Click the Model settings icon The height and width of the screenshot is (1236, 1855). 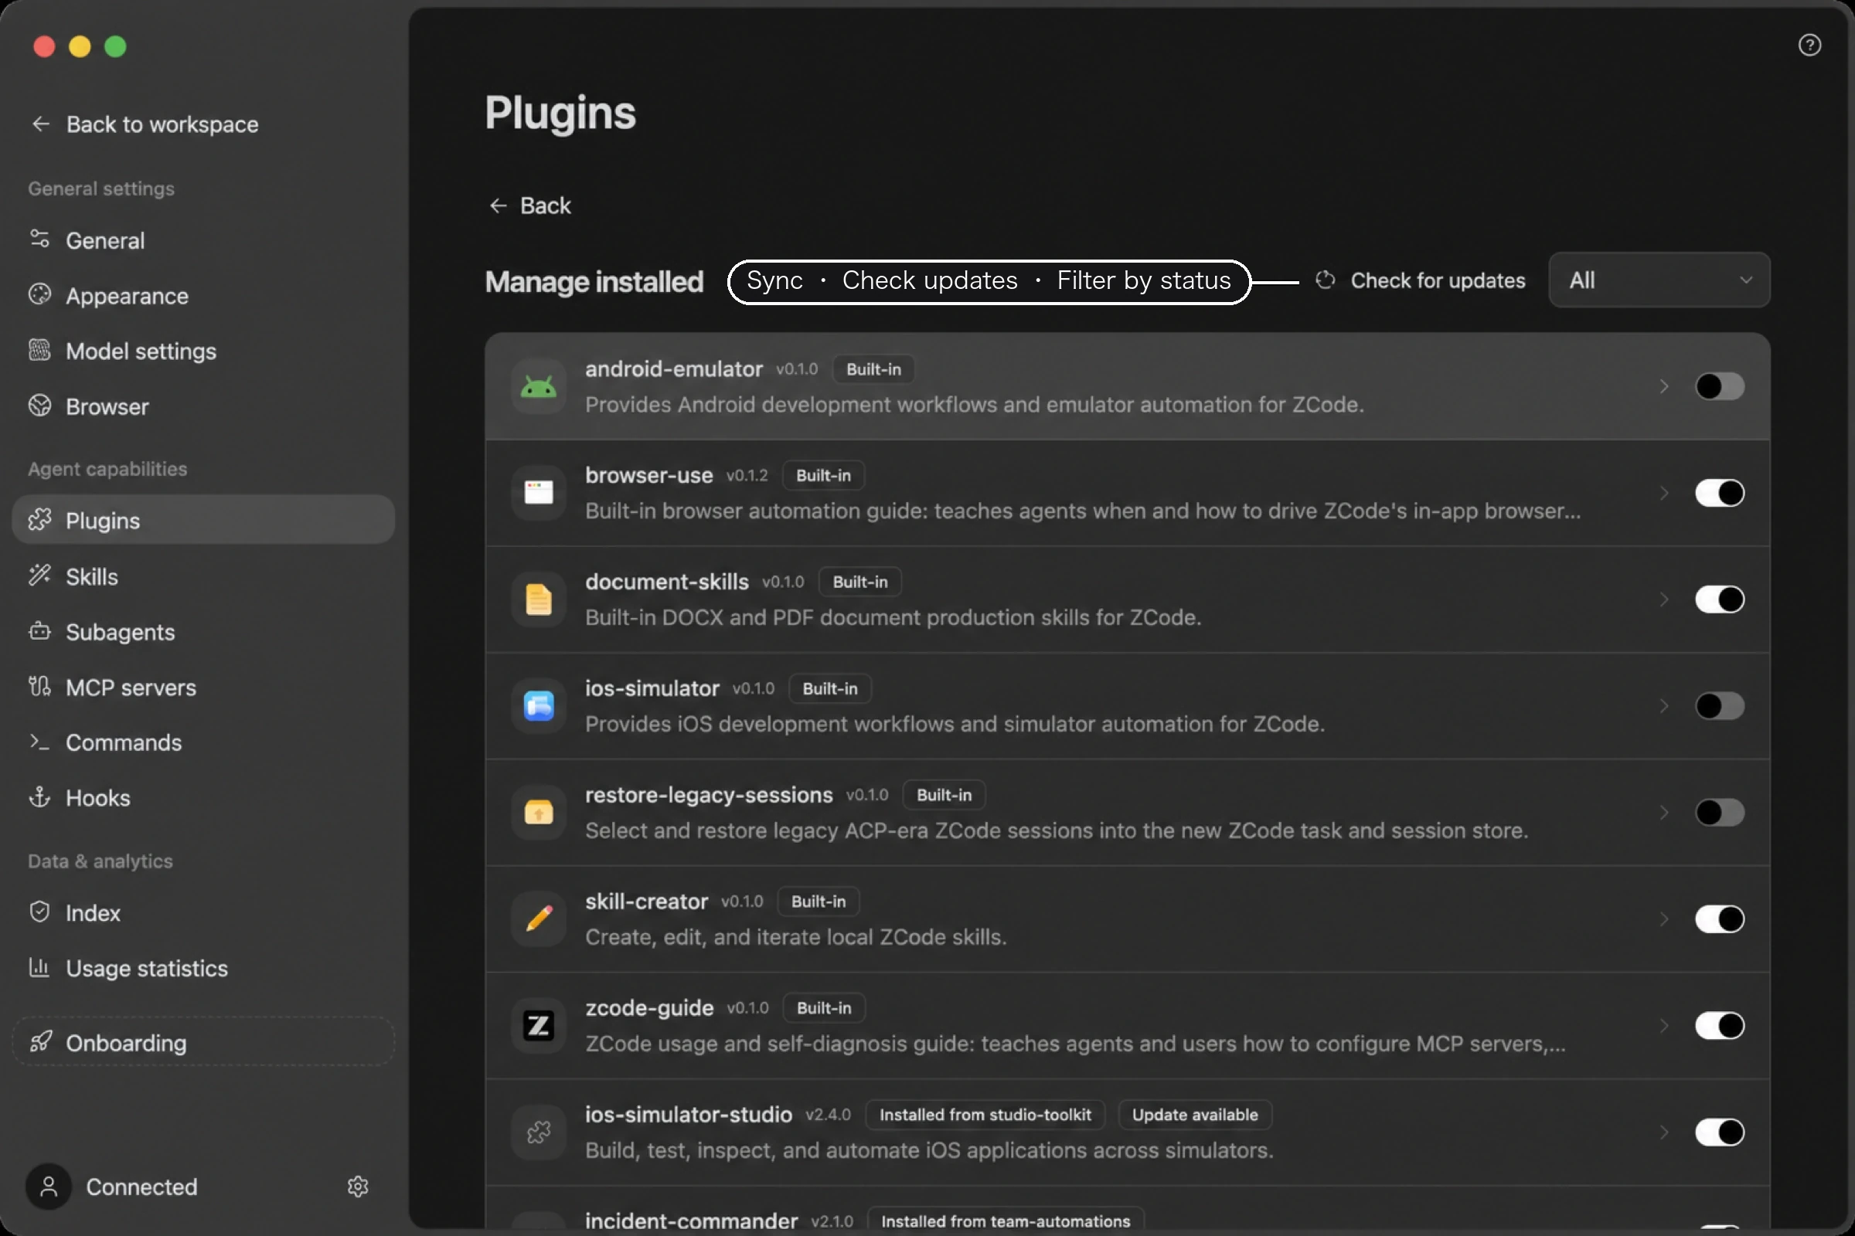[x=39, y=350]
